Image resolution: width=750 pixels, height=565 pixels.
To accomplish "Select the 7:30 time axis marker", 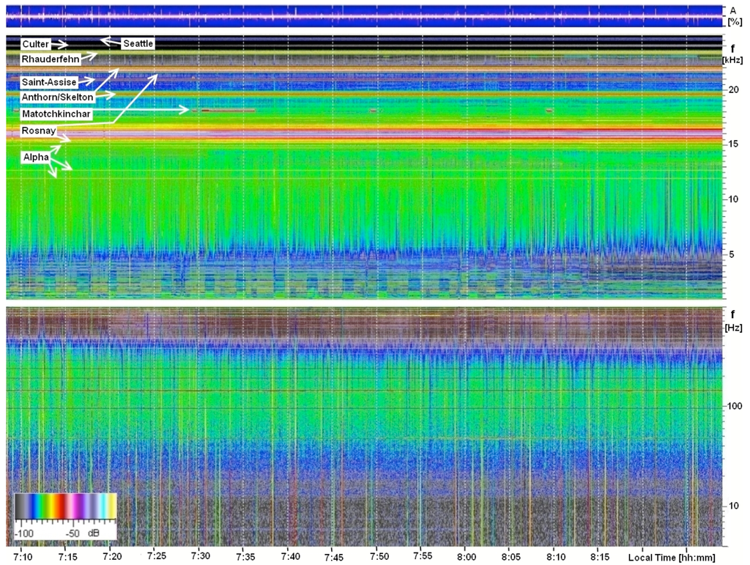I will tap(199, 556).
